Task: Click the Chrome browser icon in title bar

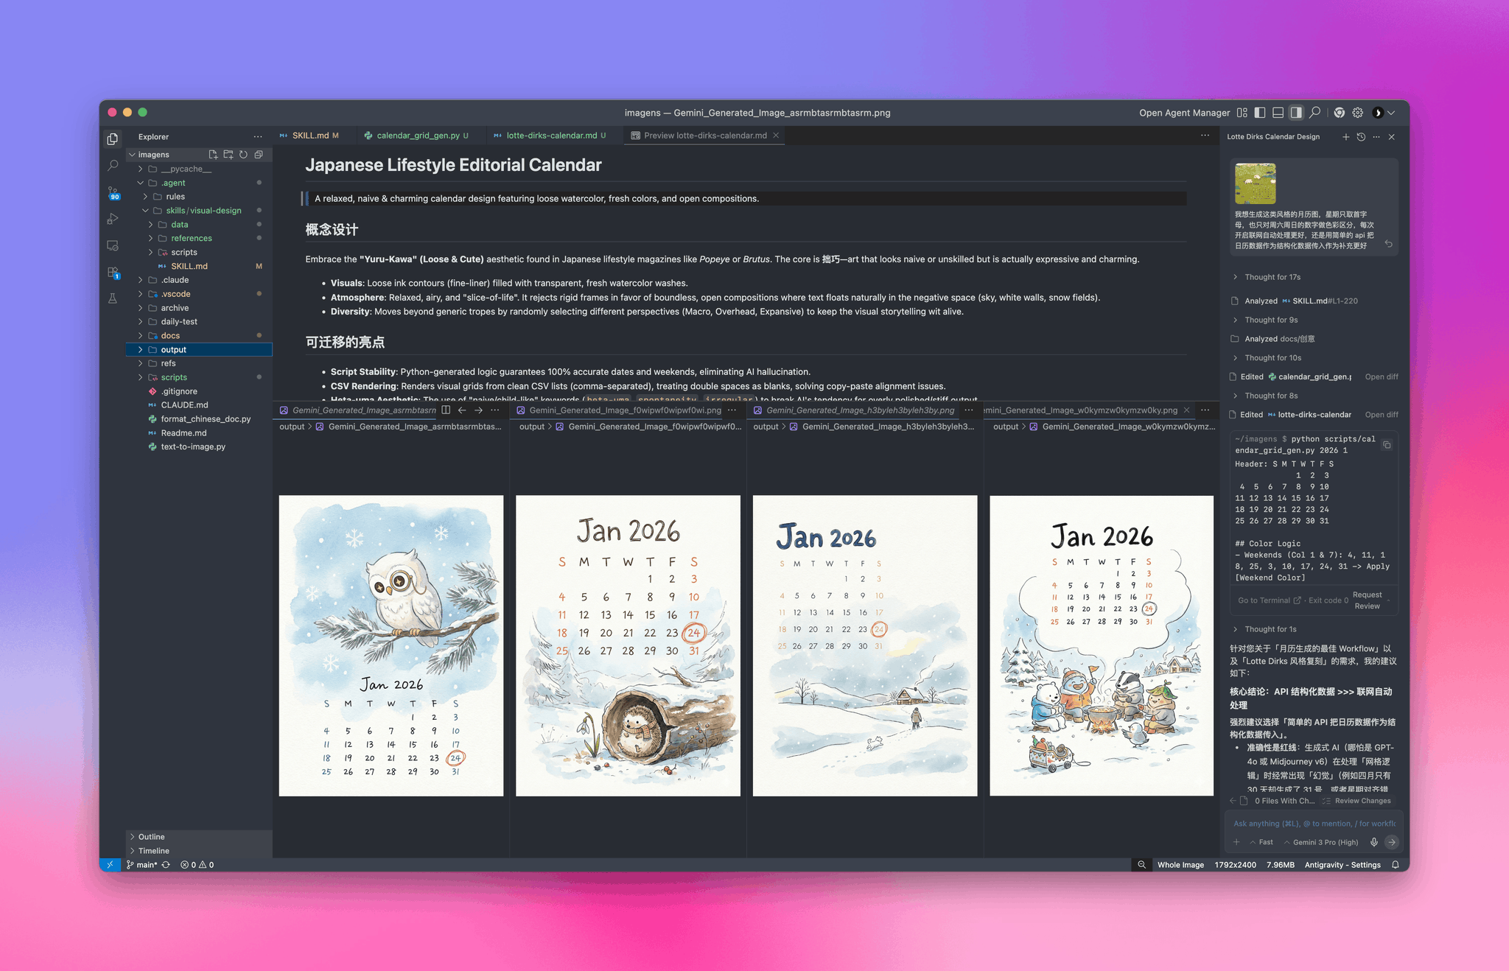Action: point(1339,113)
